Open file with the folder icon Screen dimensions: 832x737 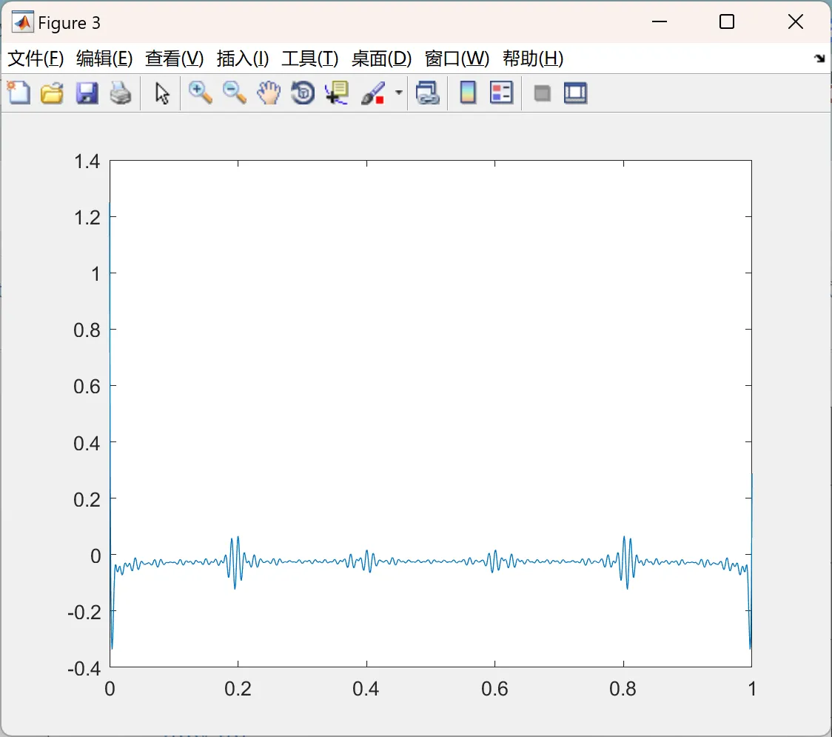[x=52, y=93]
